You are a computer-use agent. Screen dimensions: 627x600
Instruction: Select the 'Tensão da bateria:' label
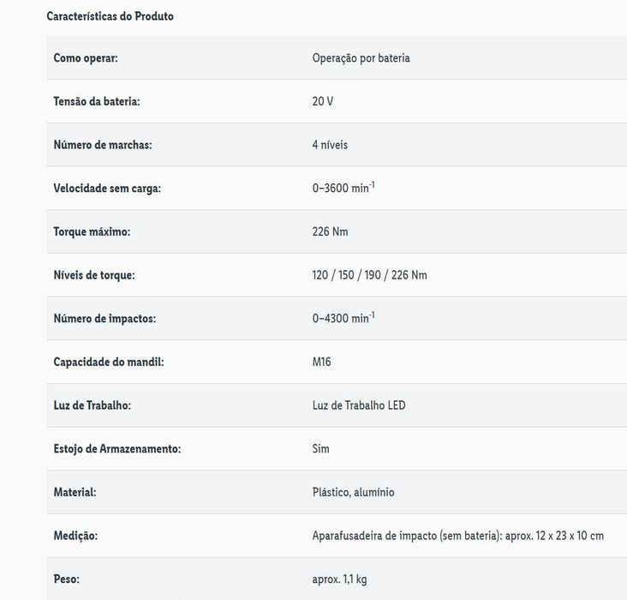pyautogui.click(x=96, y=101)
